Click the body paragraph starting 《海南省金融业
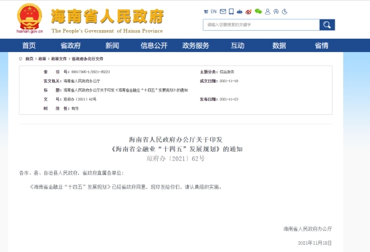 pyautogui.click(x=125, y=187)
